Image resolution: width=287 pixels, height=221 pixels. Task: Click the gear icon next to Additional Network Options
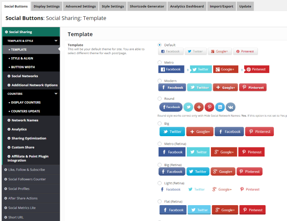coord(9,85)
